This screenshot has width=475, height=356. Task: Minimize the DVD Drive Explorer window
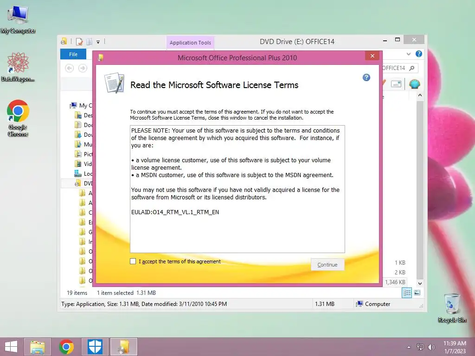tap(385, 40)
